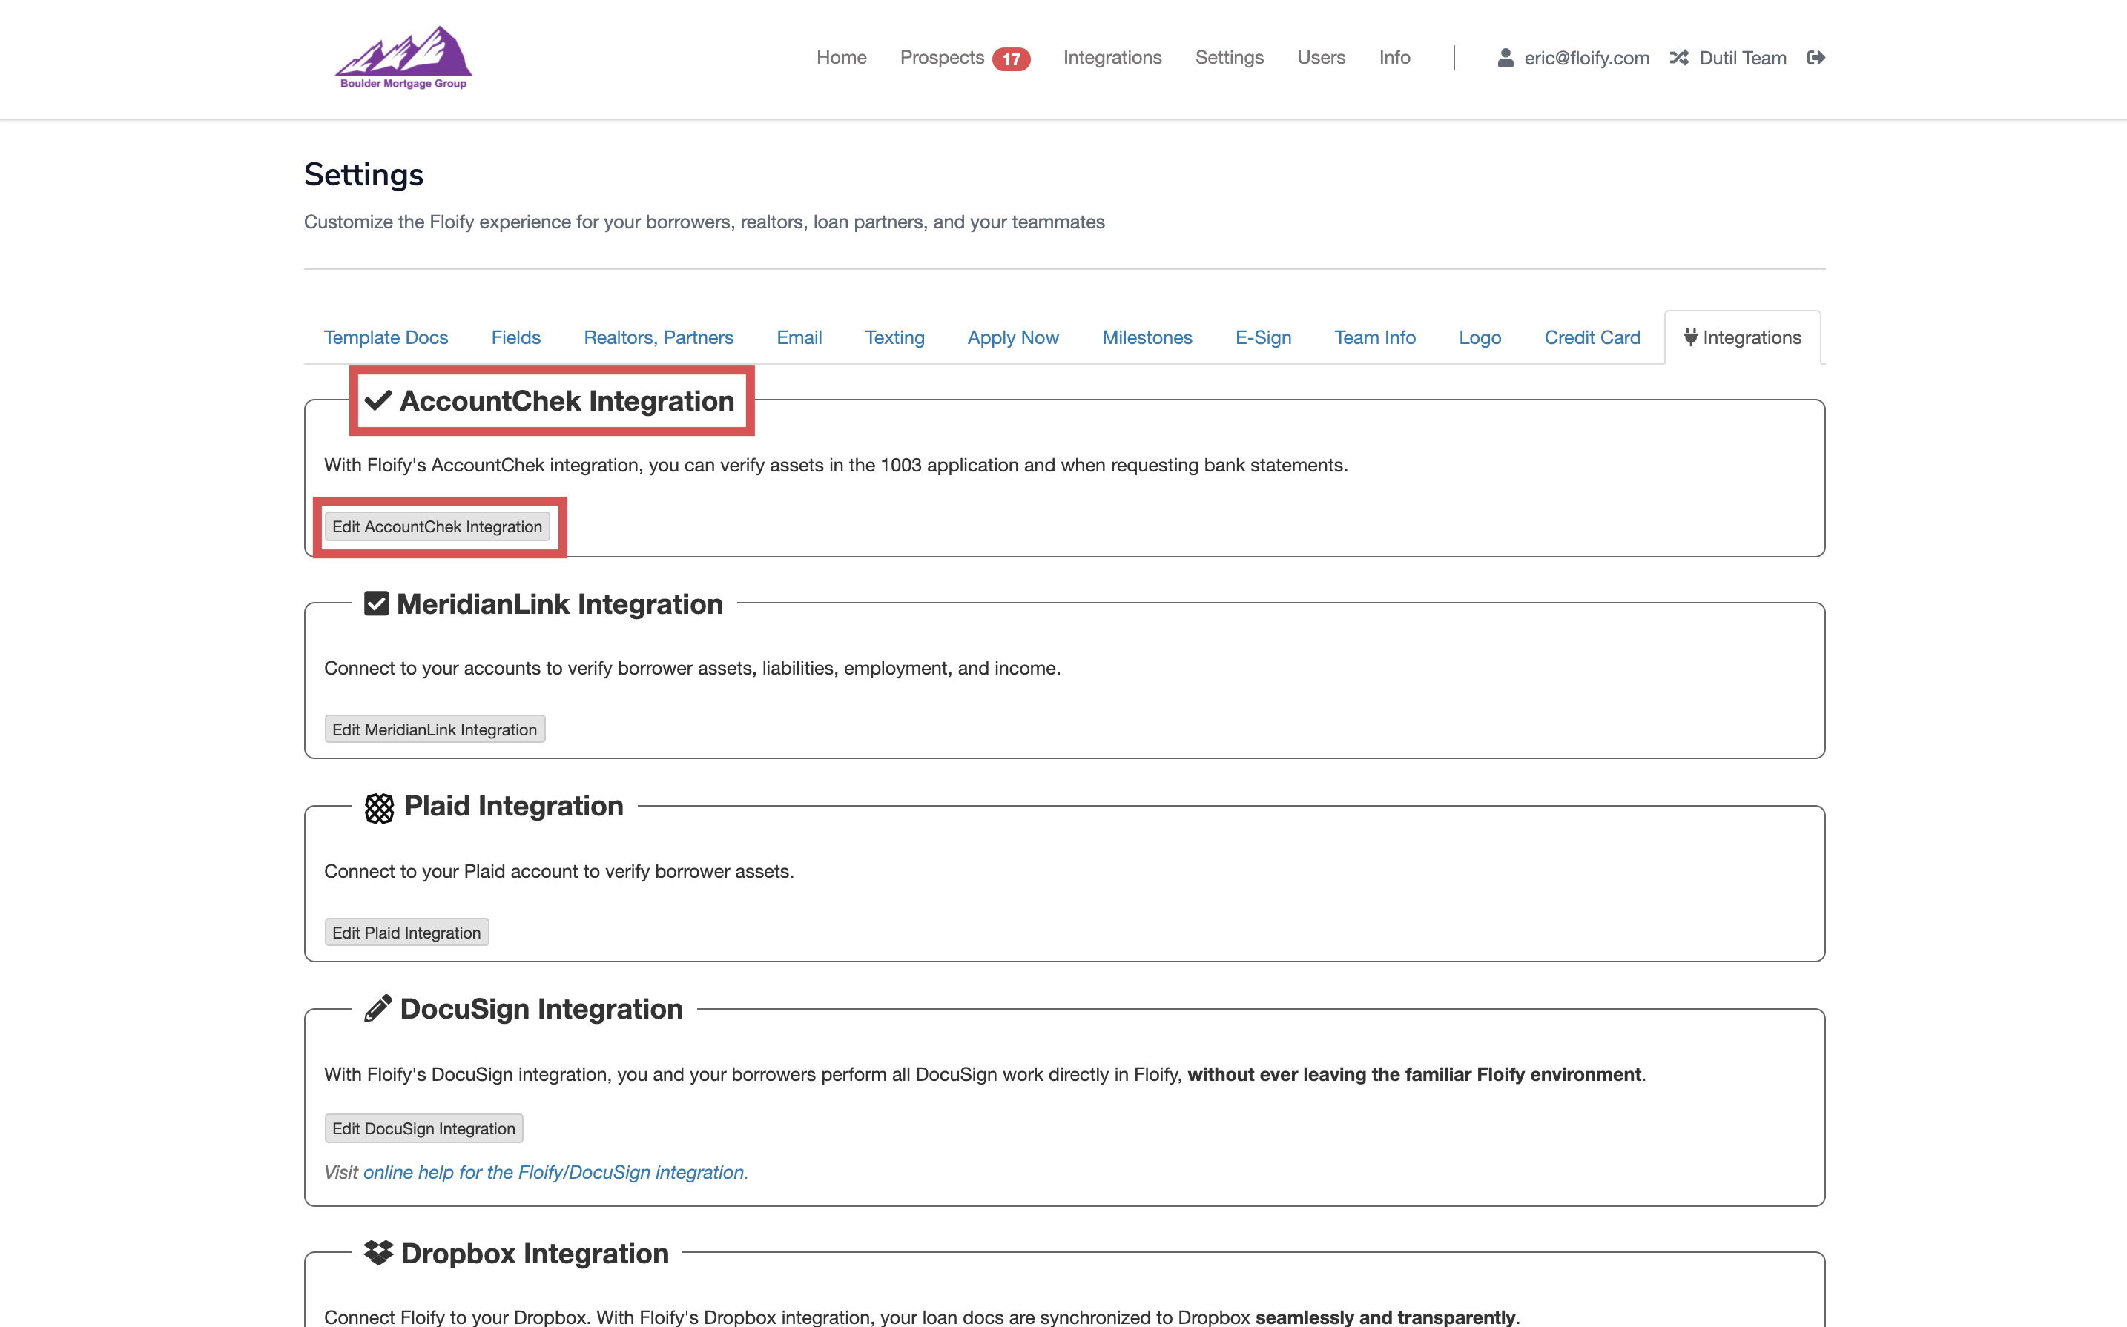Switch to the Template Docs tab
The width and height of the screenshot is (2127, 1327).
point(386,338)
